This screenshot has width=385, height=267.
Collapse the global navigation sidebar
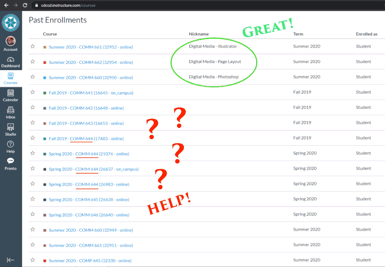click(10, 260)
